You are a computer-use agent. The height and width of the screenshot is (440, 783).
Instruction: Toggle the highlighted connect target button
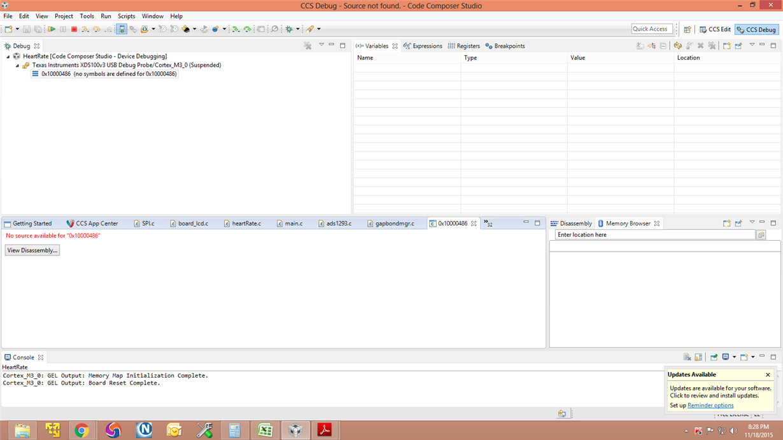pos(122,29)
